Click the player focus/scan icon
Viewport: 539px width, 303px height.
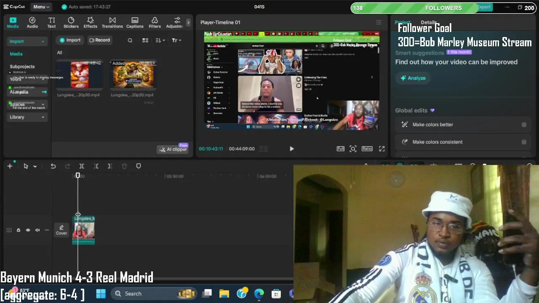click(353, 149)
